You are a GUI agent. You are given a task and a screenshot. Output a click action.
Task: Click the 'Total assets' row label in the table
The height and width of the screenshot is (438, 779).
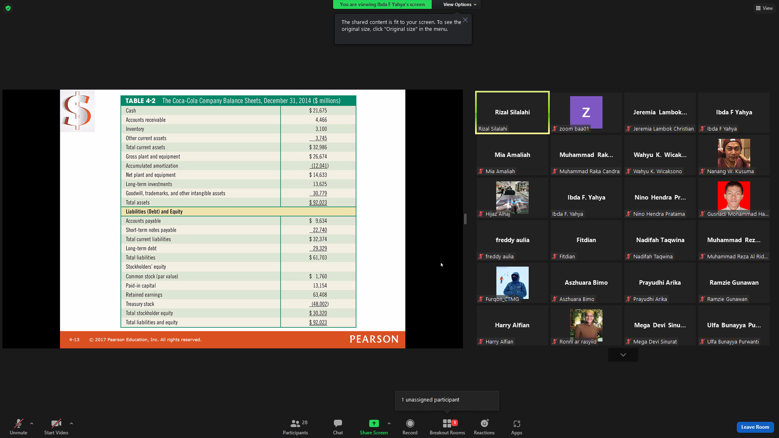click(138, 203)
